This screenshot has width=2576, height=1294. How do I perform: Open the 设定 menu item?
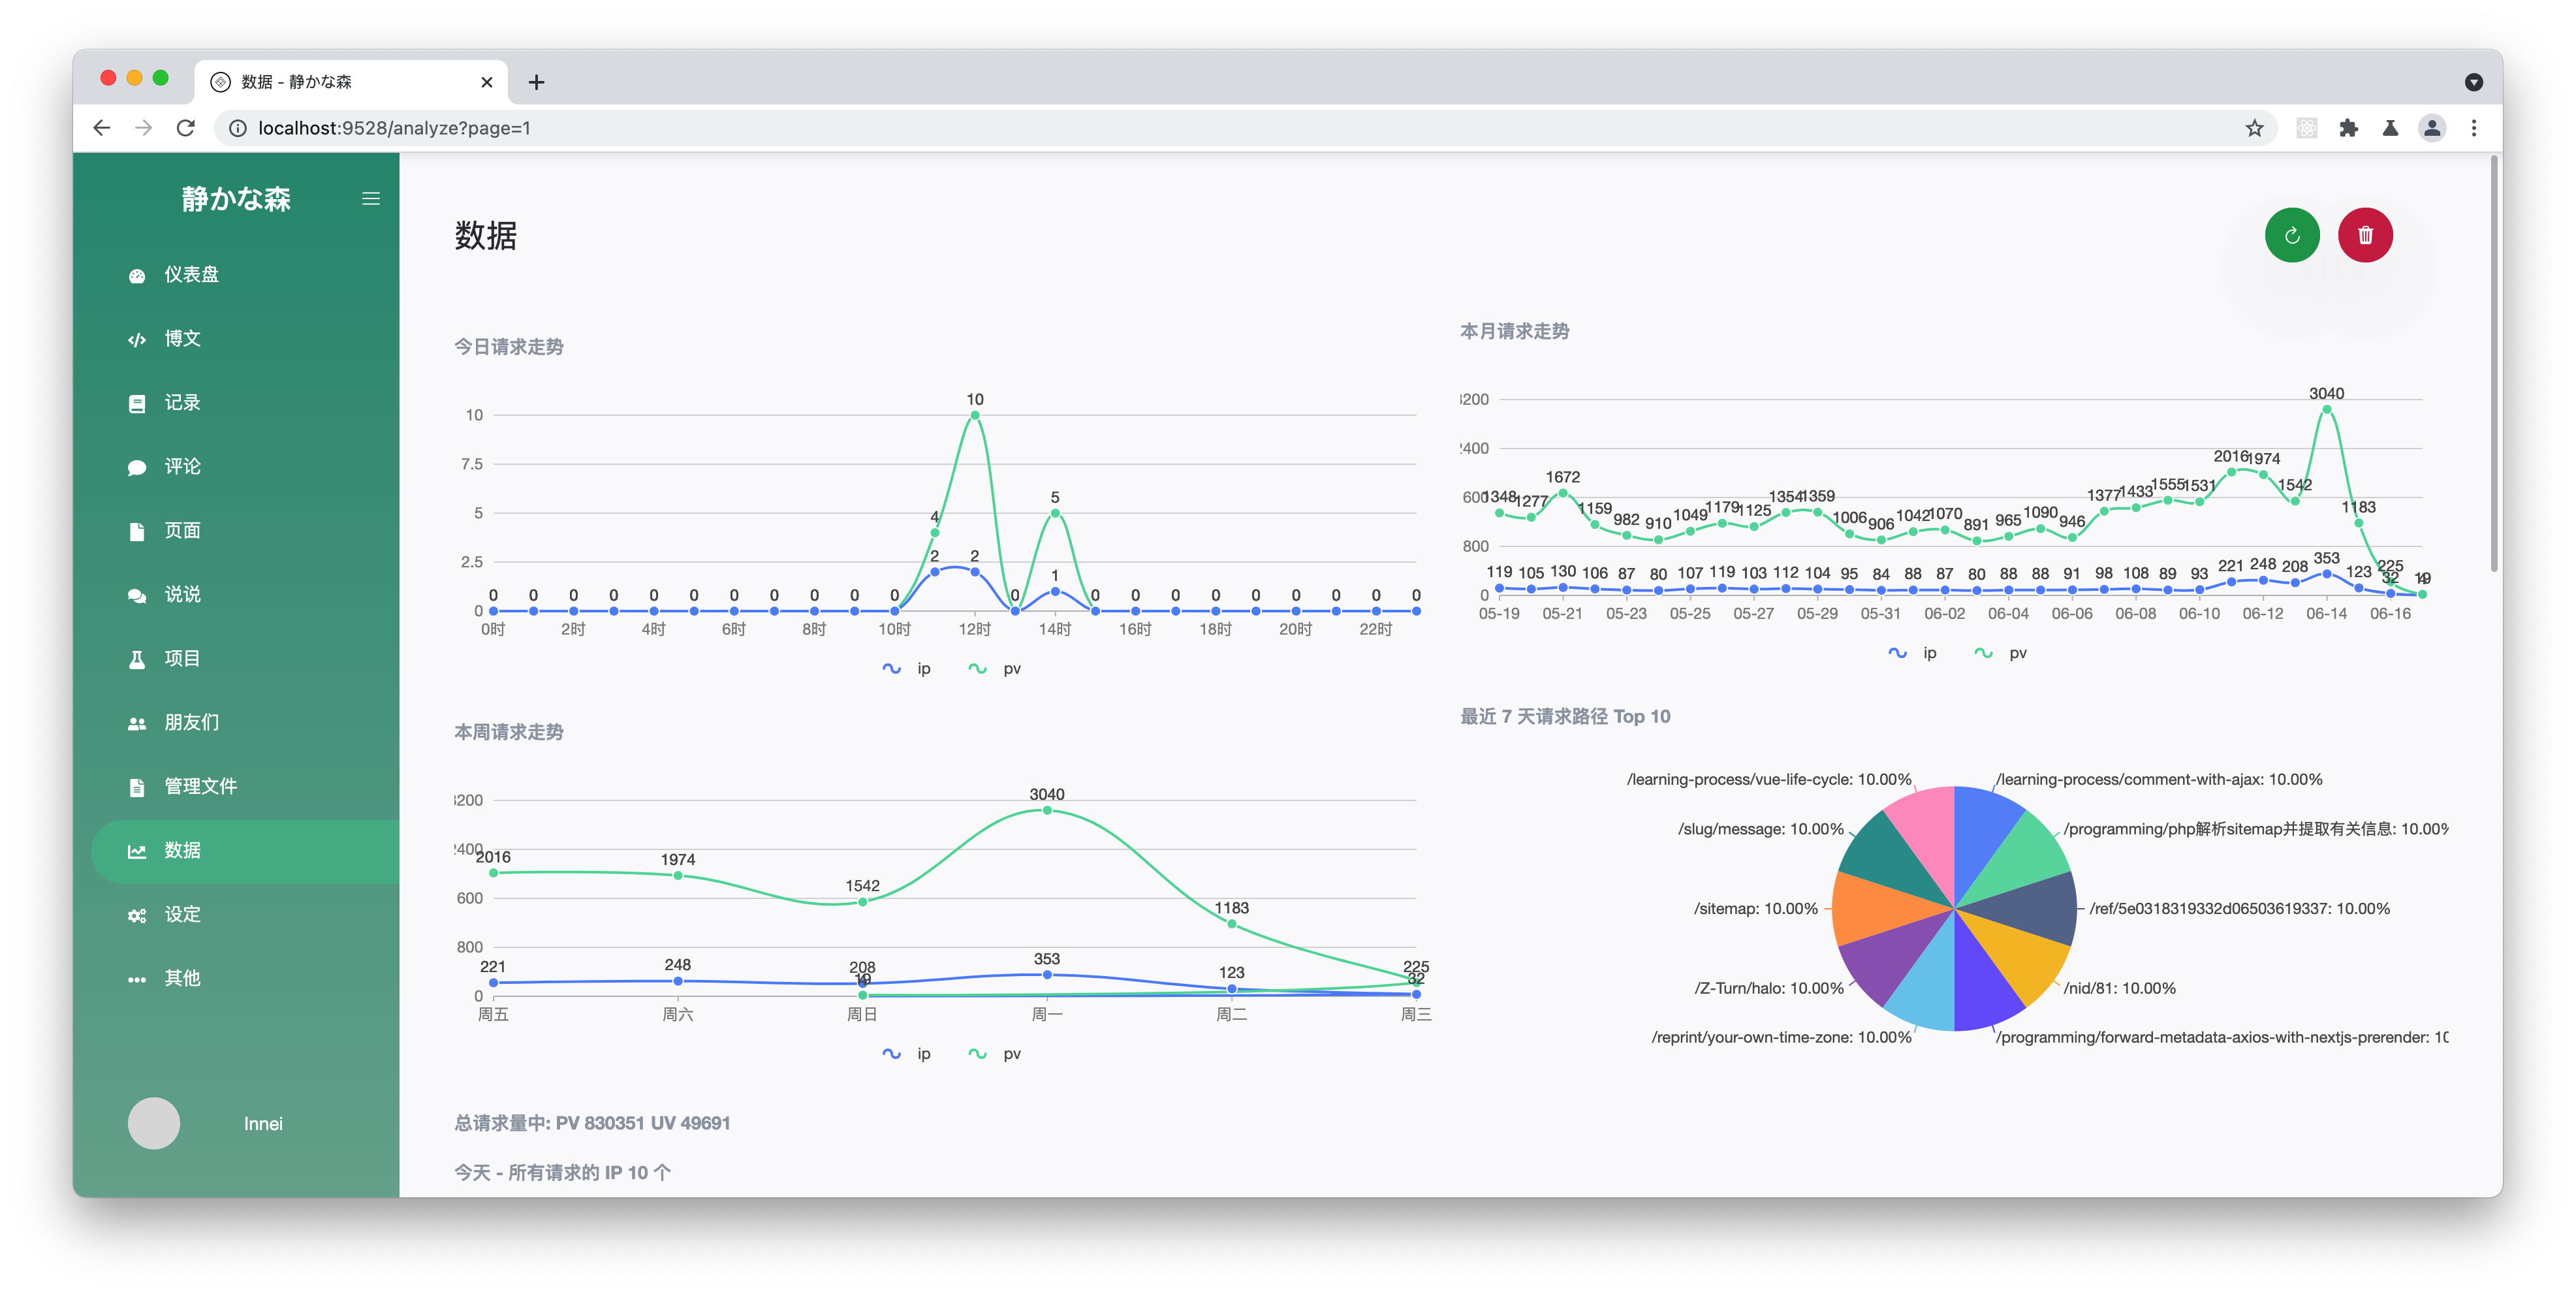tap(245, 915)
